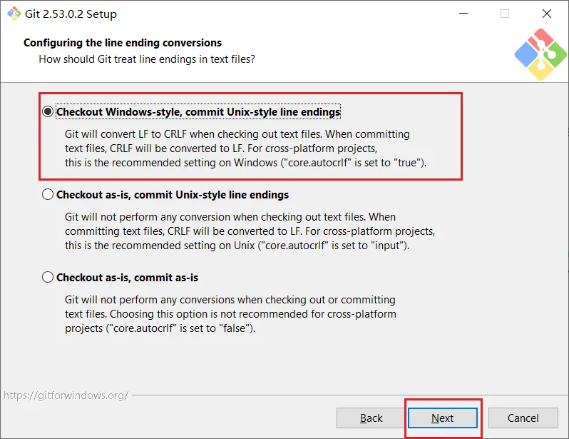
Task: Cancel the Git installation
Action: click(523, 418)
